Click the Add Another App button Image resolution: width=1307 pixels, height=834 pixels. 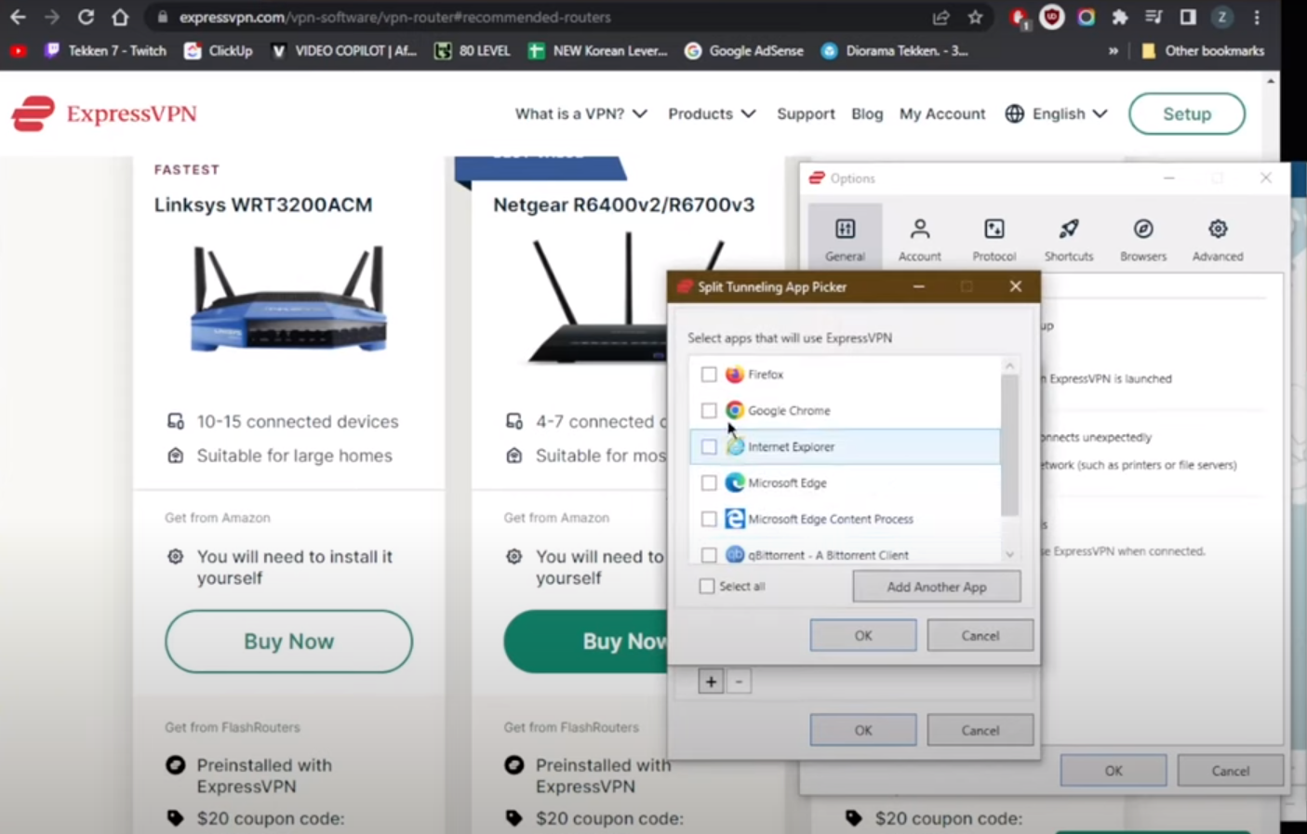pyautogui.click(x=936, y=587)
